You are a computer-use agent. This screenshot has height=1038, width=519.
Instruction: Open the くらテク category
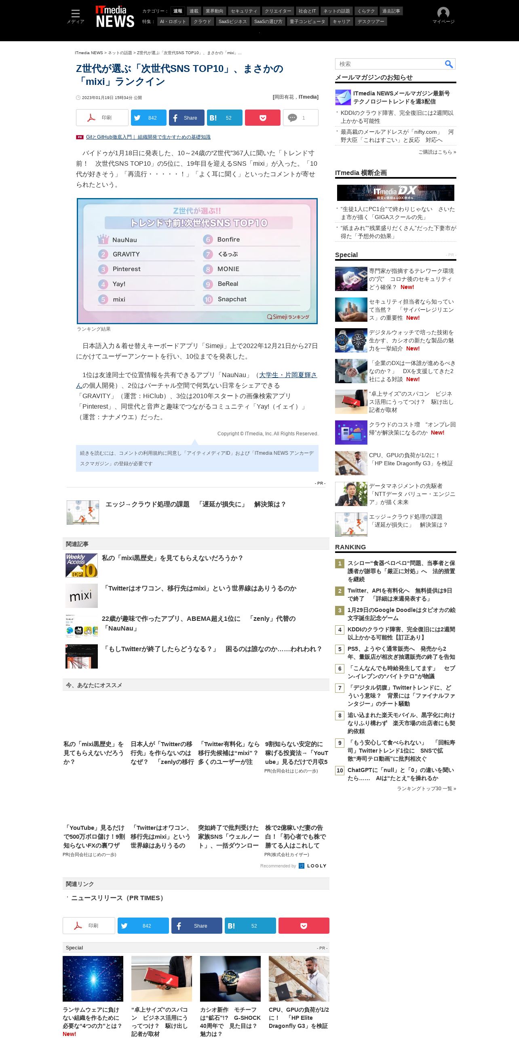(x=366, y=11)
